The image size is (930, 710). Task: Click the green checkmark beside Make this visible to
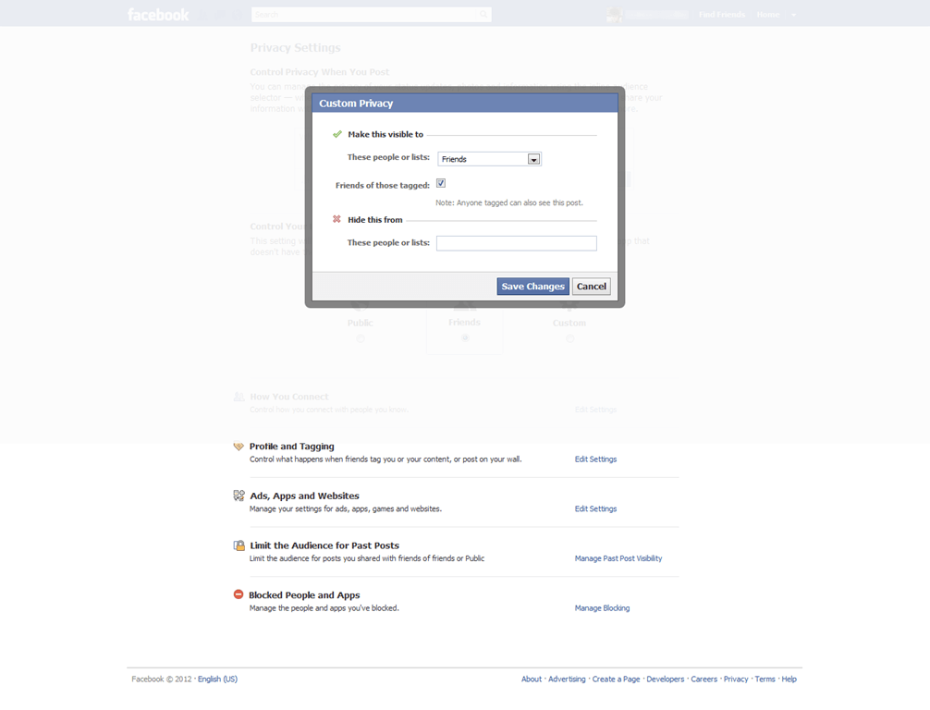(337, 134)
